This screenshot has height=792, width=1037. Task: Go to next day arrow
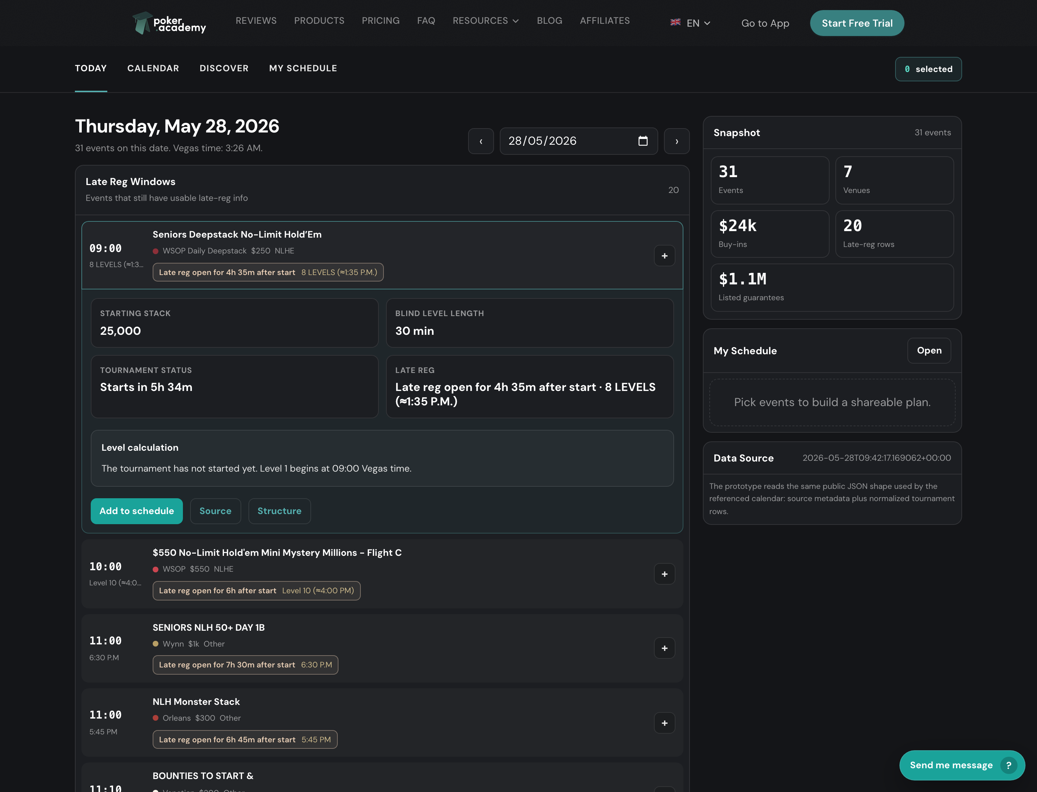click(677, 141)
